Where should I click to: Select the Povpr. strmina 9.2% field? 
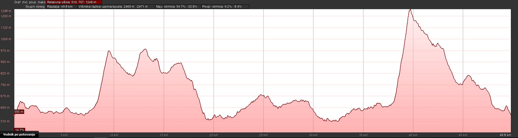(x=225, y=7)
